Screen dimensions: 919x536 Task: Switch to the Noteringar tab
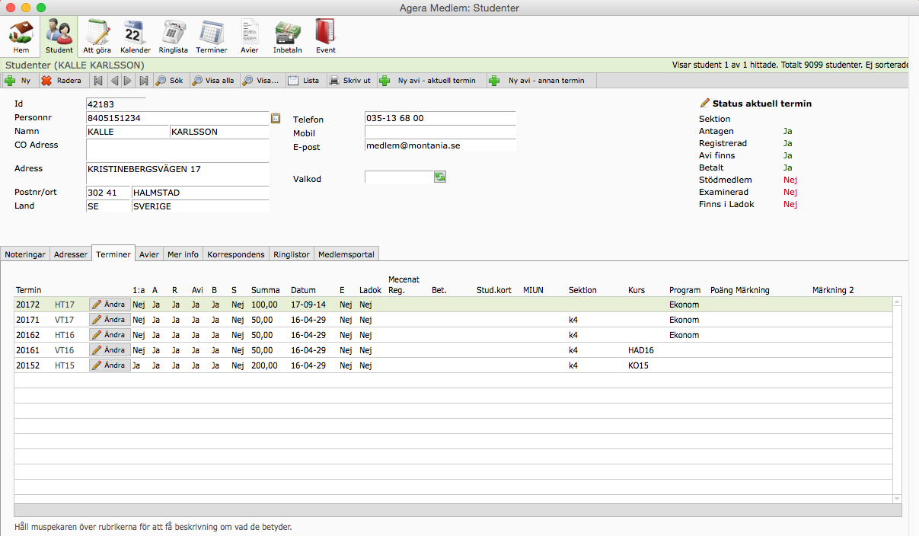(25, 254)
